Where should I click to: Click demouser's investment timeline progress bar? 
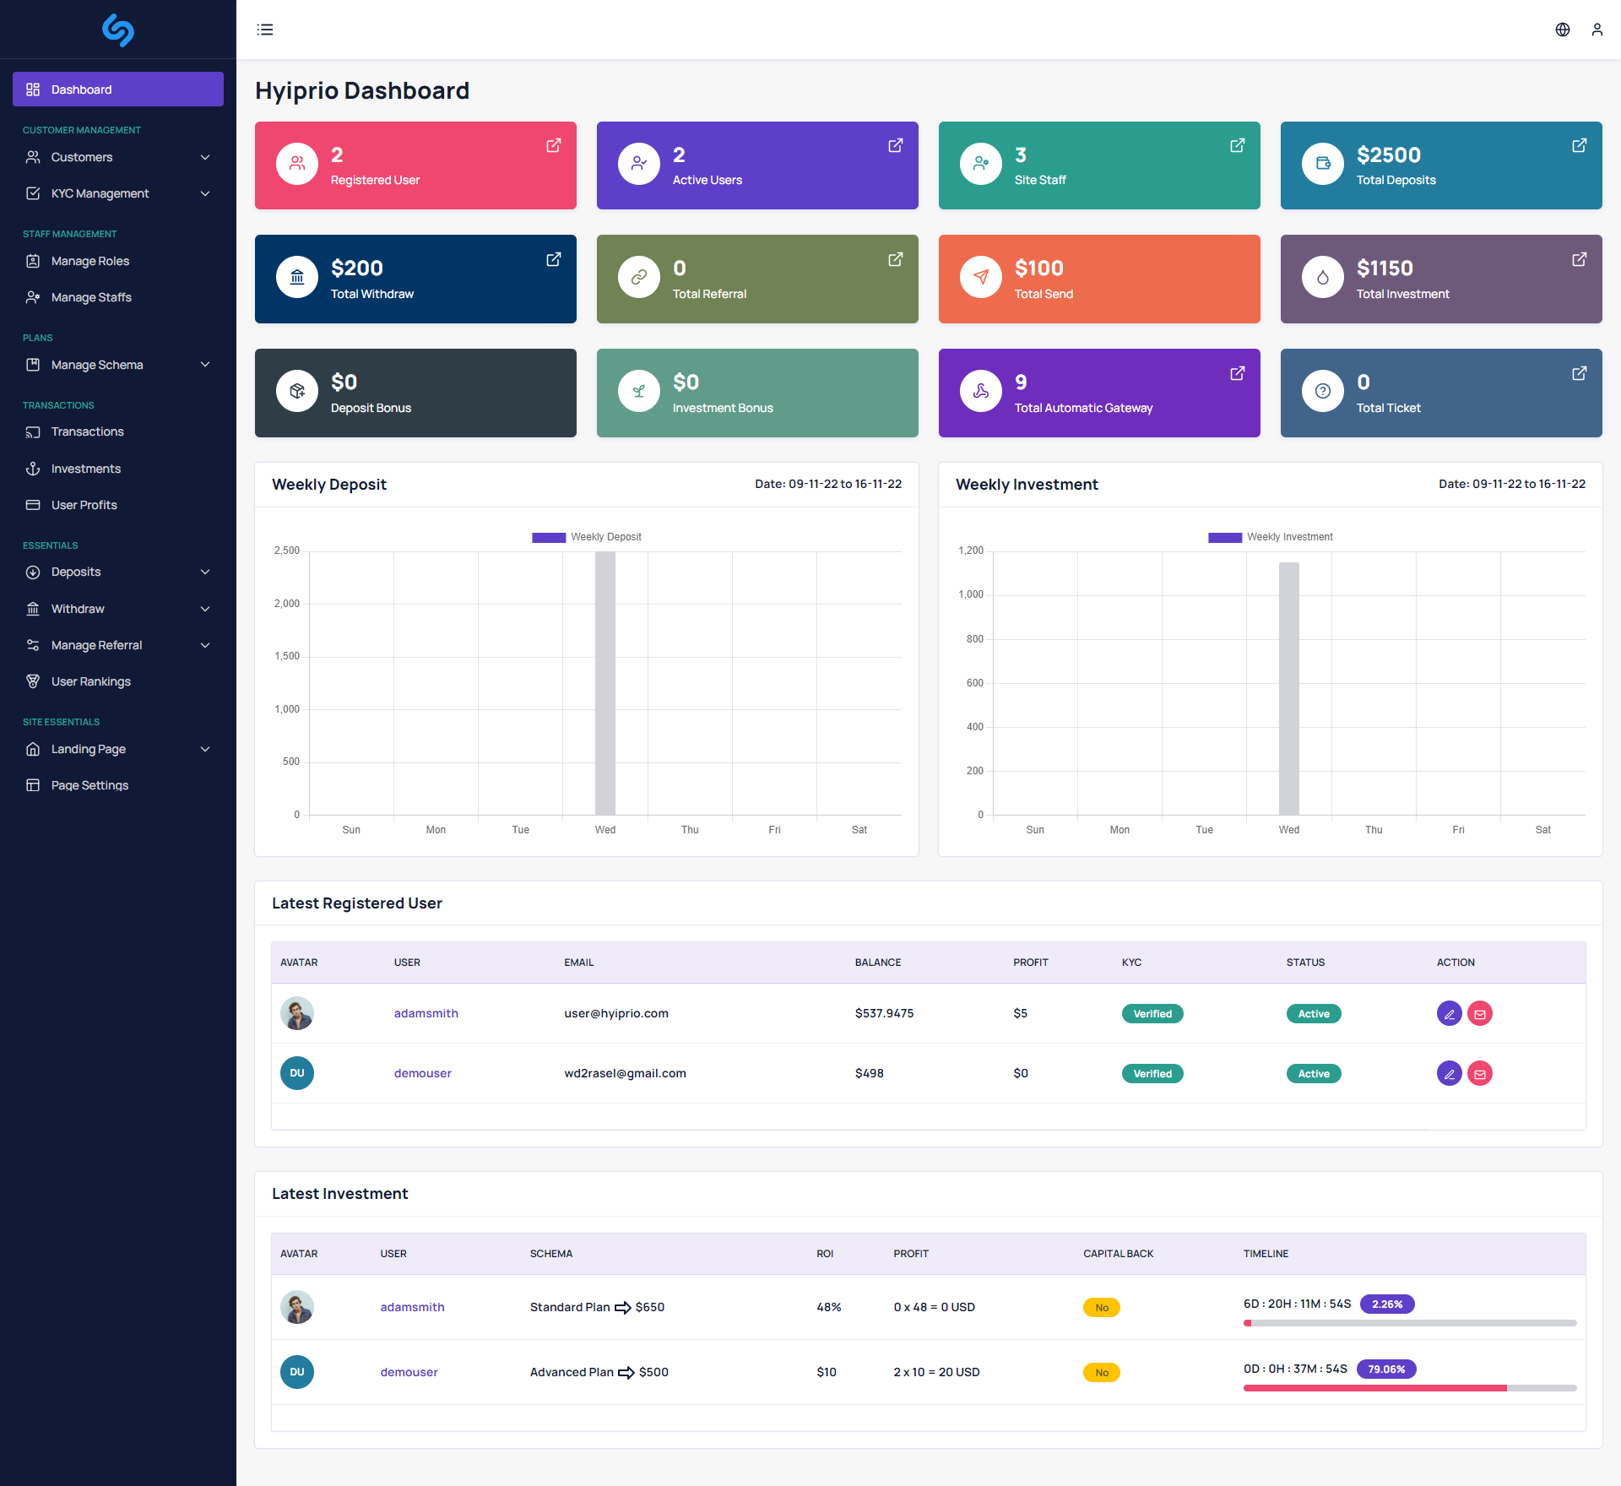point(1409,1388)
